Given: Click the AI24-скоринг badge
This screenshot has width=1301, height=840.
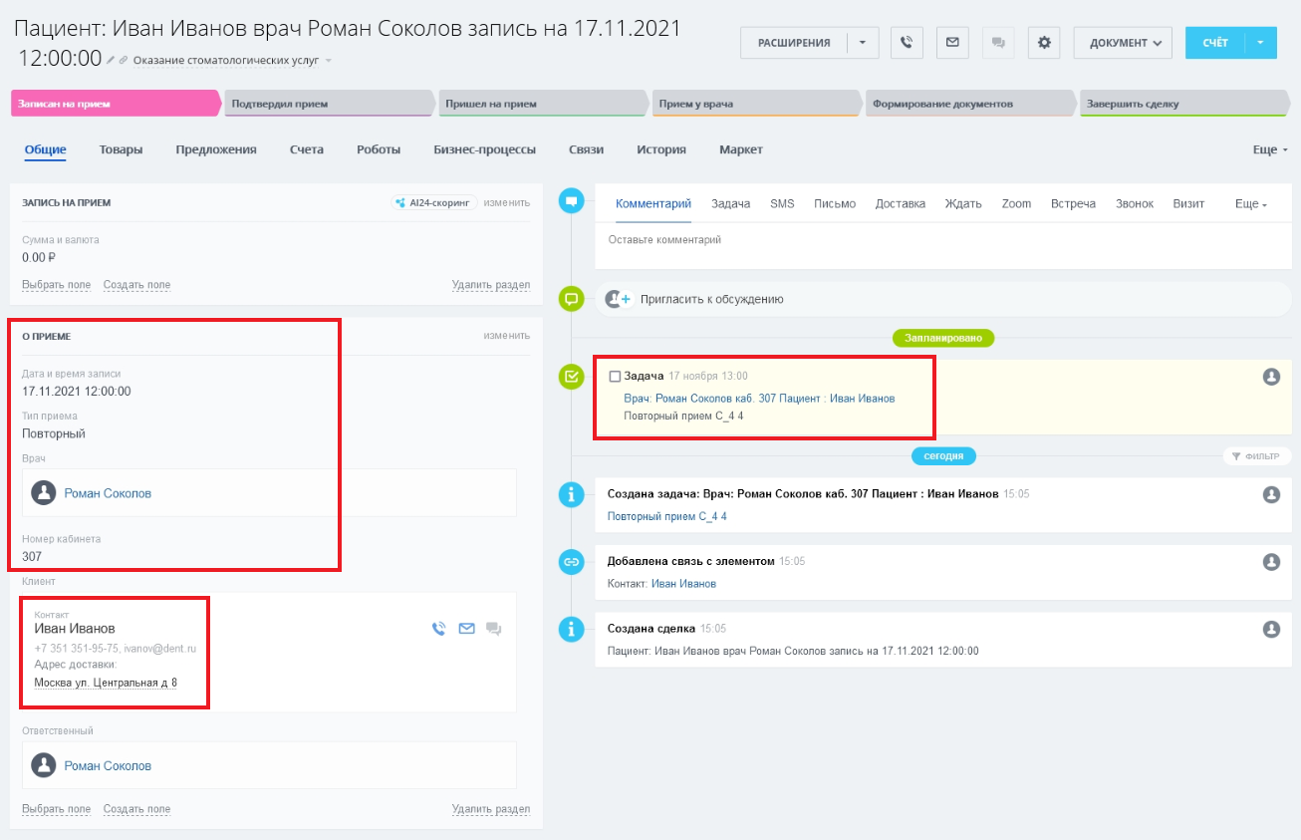Looking at the screenshot, I should pos(433,202).
